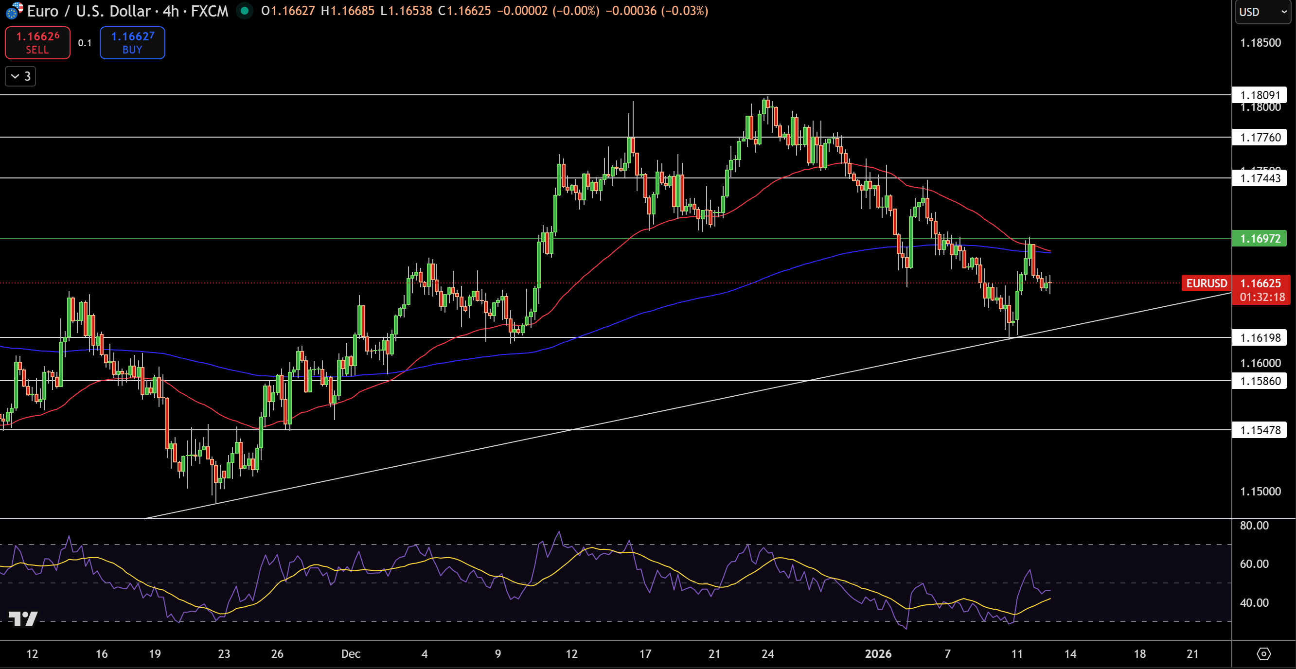Click the green 1.16972 price label
The width and height of the screenshot is (1296, 669).
[x=1259, y=238]
